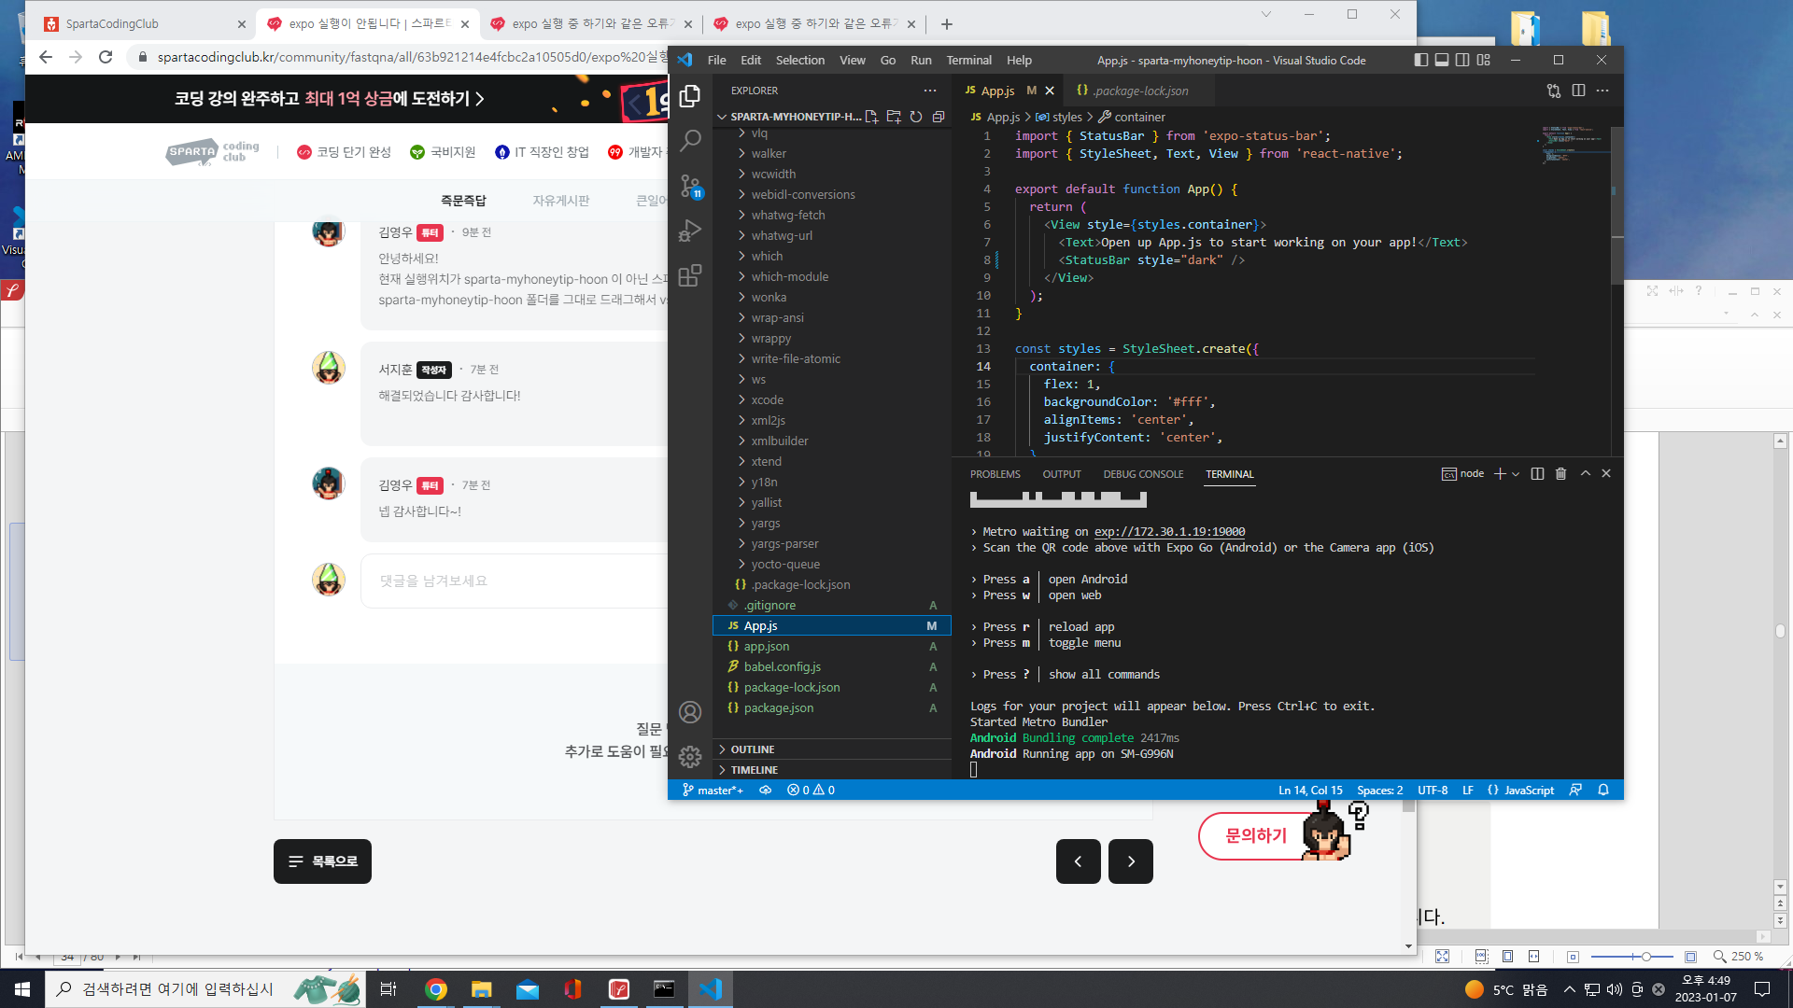Click the 목록으로 button on the webpage
Image resolution: width=1793 pixels, height=1008 pixels.
point(322,861)
